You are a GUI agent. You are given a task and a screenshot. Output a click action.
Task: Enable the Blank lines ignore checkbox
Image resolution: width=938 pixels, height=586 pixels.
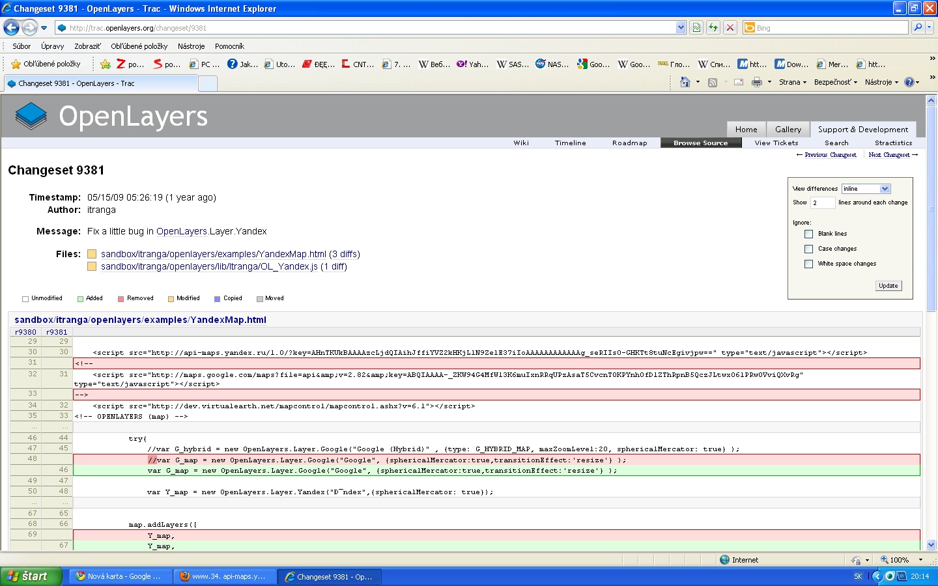coord(808,234)
